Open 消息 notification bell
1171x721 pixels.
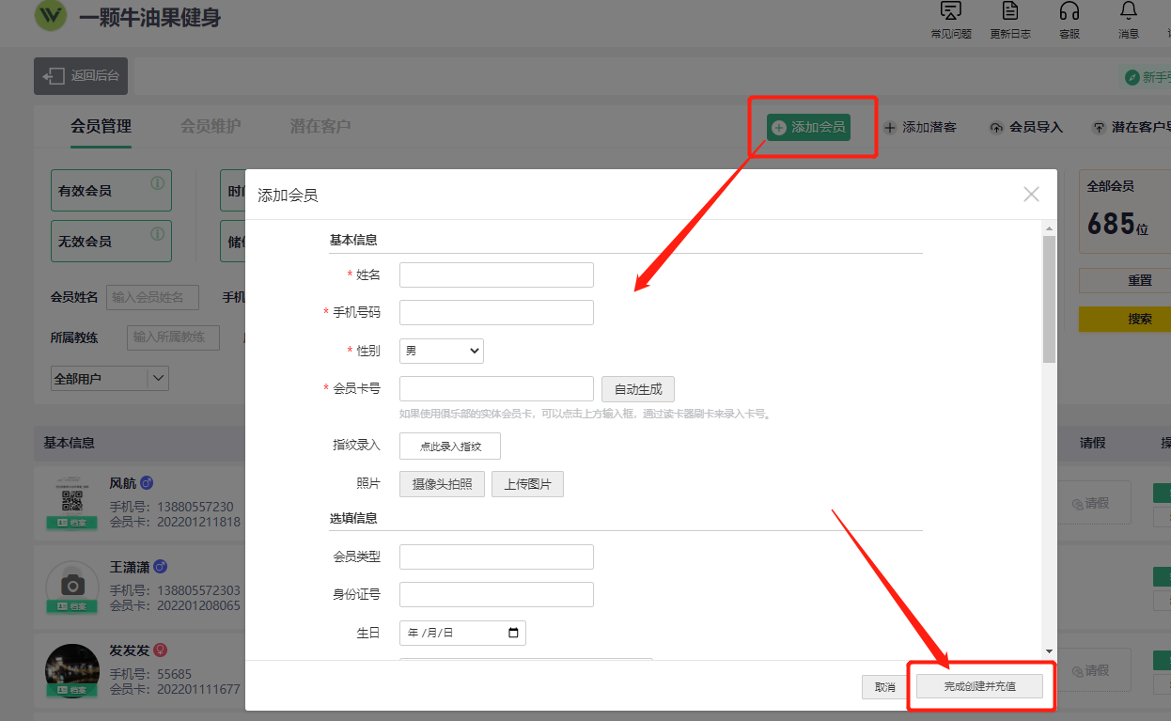pos(1129,12)
